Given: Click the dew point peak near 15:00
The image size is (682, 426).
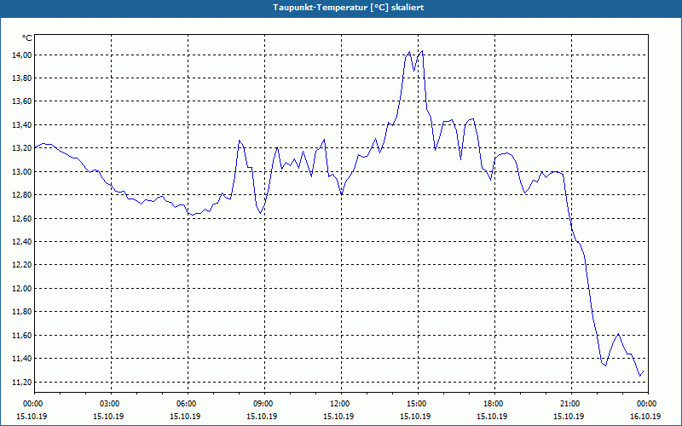Looking at the screenshot, I should [422, 51].
